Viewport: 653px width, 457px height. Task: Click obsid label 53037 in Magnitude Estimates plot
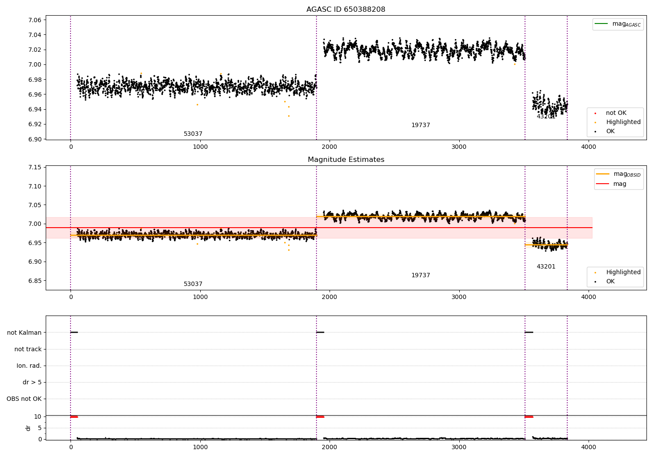click(193, 284)
